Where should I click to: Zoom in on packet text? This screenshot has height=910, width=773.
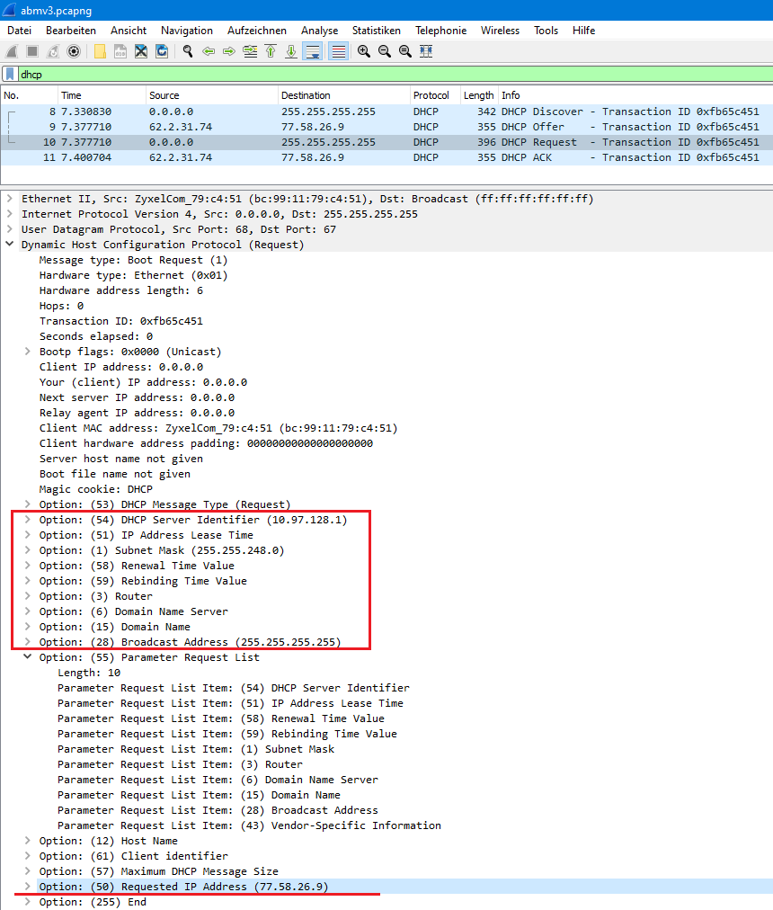(x=364, y=51)
